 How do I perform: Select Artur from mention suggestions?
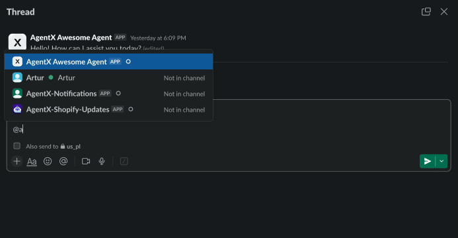pyautogui.click(x=108, y=77)
